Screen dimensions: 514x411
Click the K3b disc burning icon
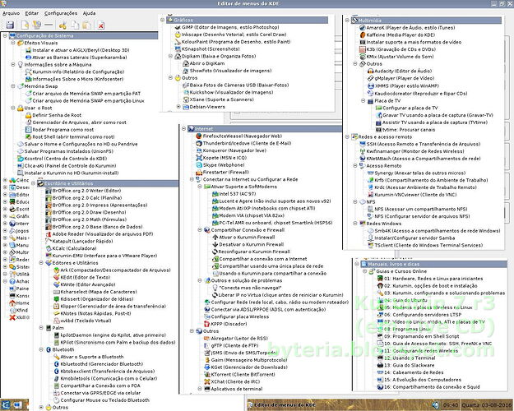click(362, 49)
